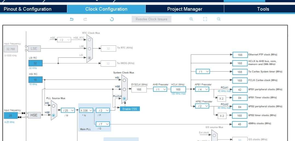Select HSE radio in PLL Source Mux

(x=54, y=115)
